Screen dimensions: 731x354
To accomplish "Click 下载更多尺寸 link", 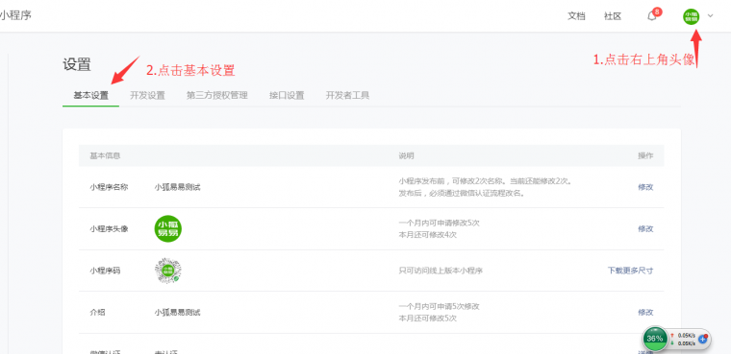I will coord(630,271).
